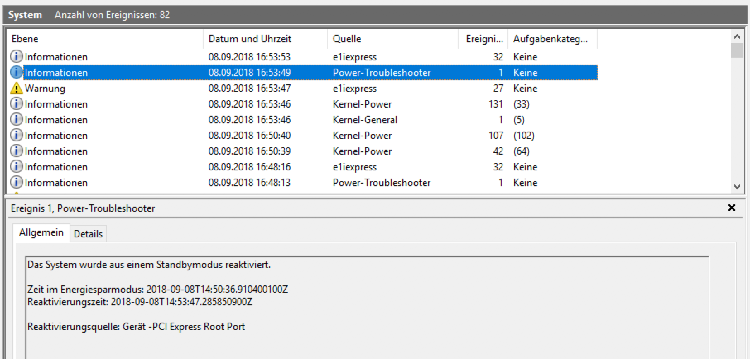Click the event list scroll down arrow

[737, 187]
